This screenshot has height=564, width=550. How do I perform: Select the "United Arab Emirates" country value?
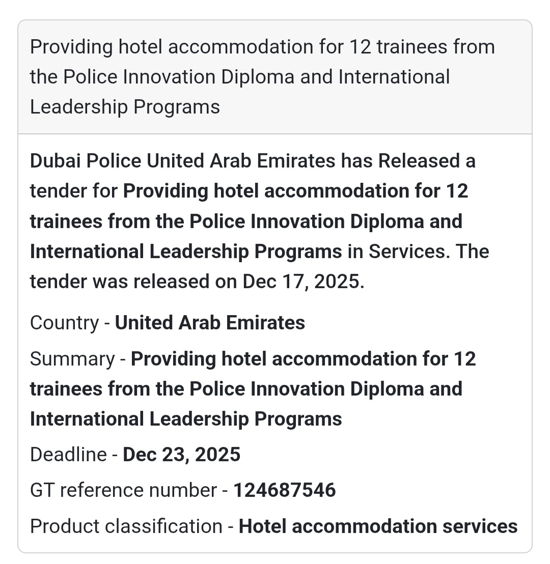(x=210, y=323)
